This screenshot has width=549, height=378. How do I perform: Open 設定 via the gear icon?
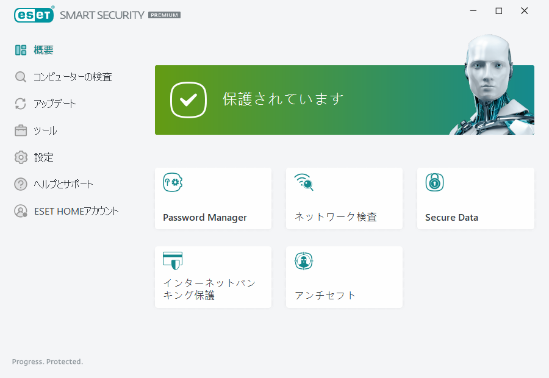click(21, 157)
